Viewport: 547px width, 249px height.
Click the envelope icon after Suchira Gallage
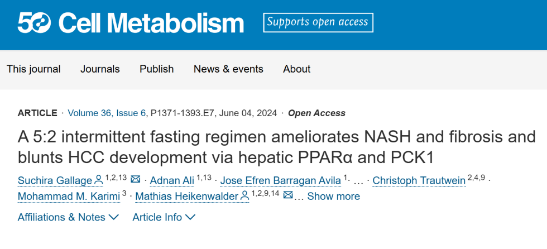click(135, 180)
